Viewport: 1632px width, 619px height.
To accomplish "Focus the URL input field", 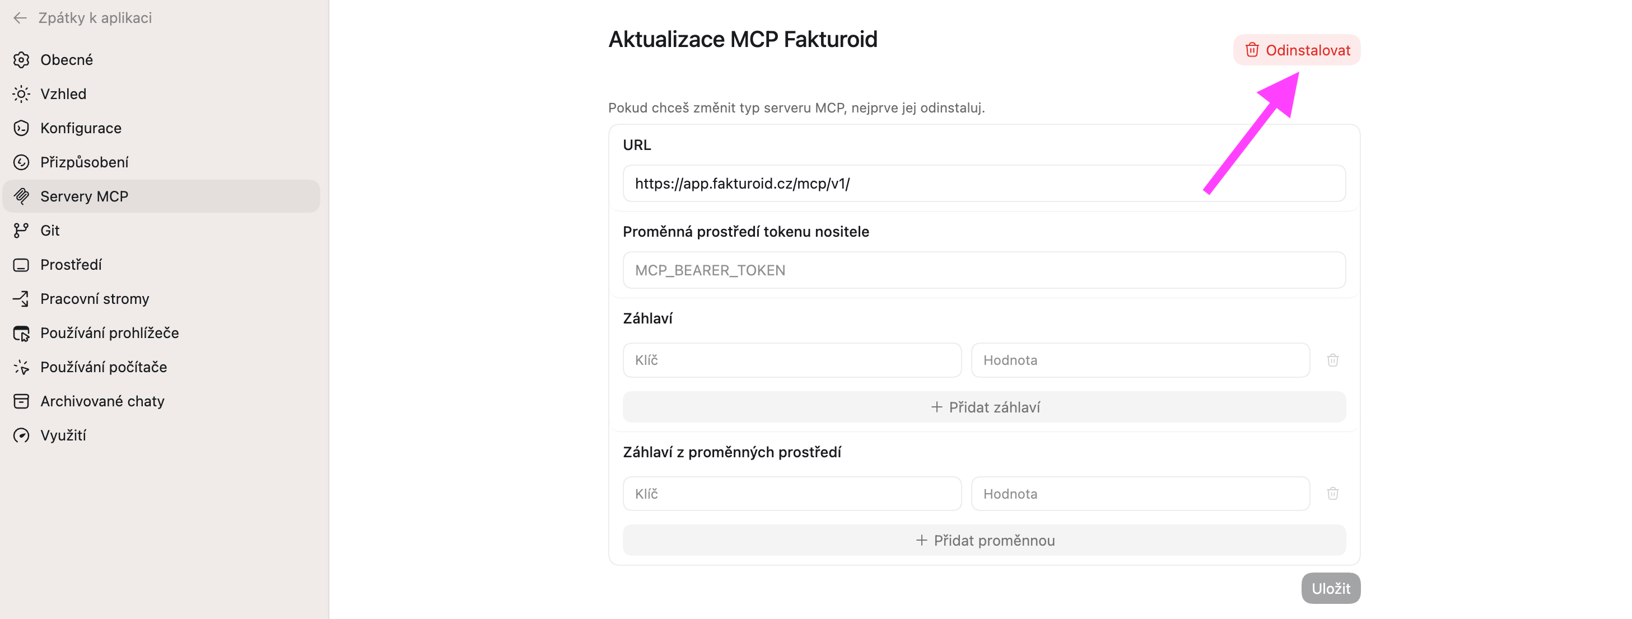I will point(918,184).
